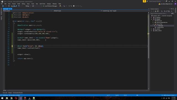Expand the External Dependencies node
The height and width of the screenshot is (100, 177).
pos(153,22)
